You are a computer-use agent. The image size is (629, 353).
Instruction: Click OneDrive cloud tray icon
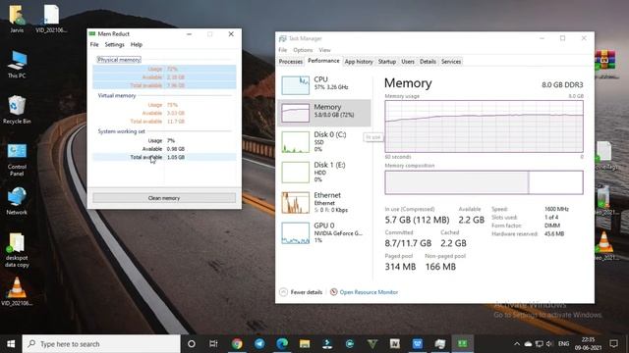pos(528,344)
